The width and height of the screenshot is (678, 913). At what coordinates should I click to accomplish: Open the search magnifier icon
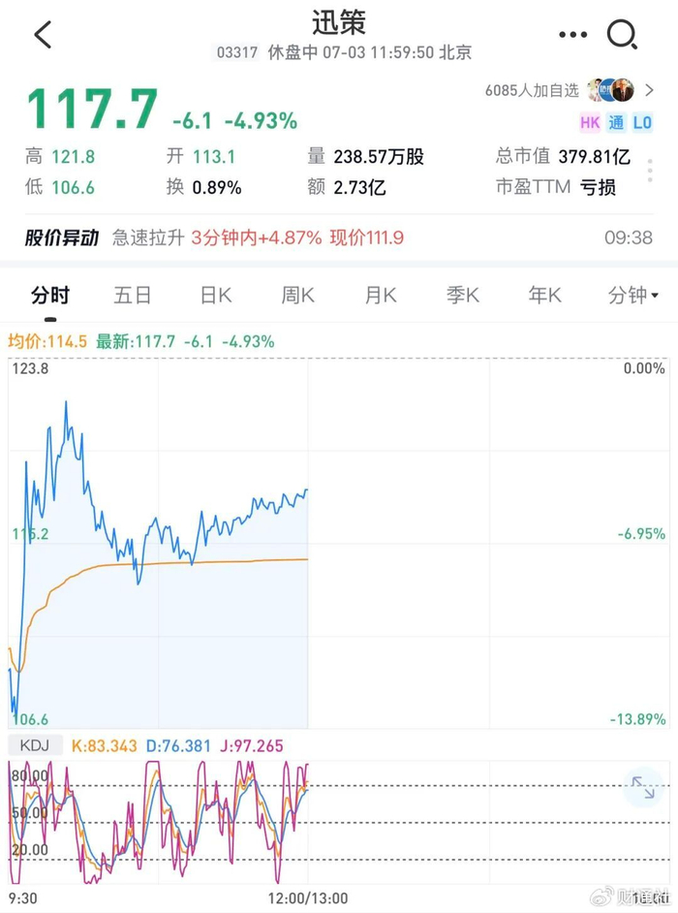[x=622, y=34]
